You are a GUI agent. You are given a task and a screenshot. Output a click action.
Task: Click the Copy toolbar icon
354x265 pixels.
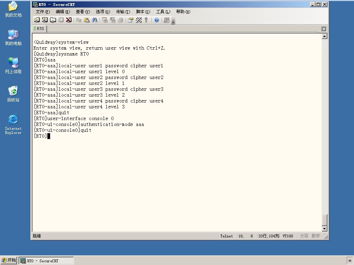click(x=78, y=20)
